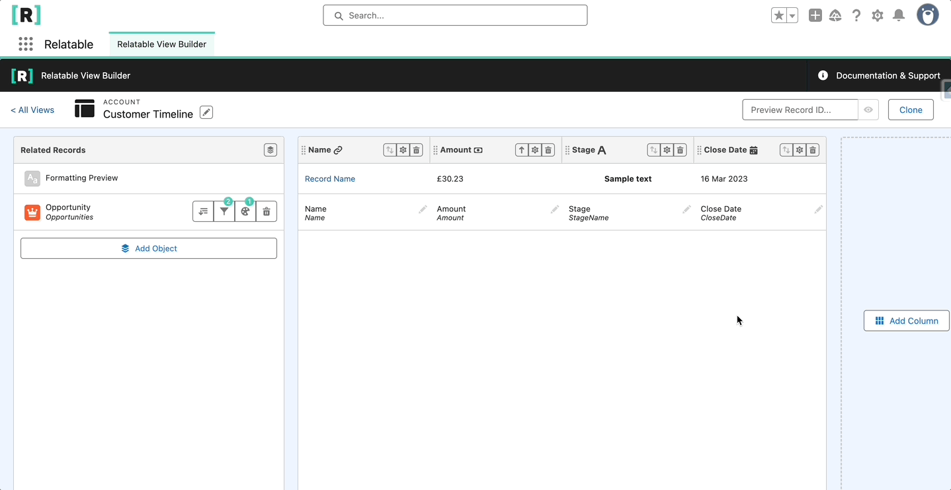Toggle sorting on Close Date column
The height and width of the screenshot is (490, 951).
point(786,150)
